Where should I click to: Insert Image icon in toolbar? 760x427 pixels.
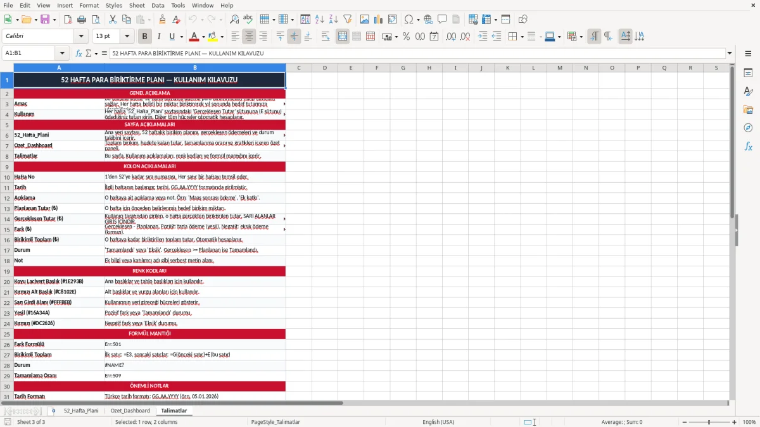pyautogui.click(x=365, y=20)
